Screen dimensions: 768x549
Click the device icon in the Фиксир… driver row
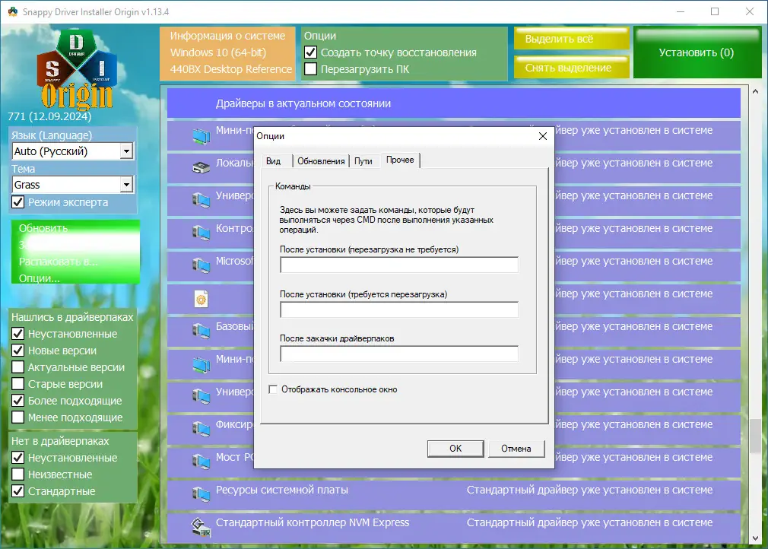[201, 429]
